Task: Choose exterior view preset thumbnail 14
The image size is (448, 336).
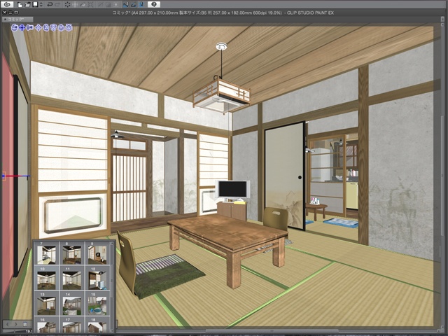Action: [x=72, y=304]
